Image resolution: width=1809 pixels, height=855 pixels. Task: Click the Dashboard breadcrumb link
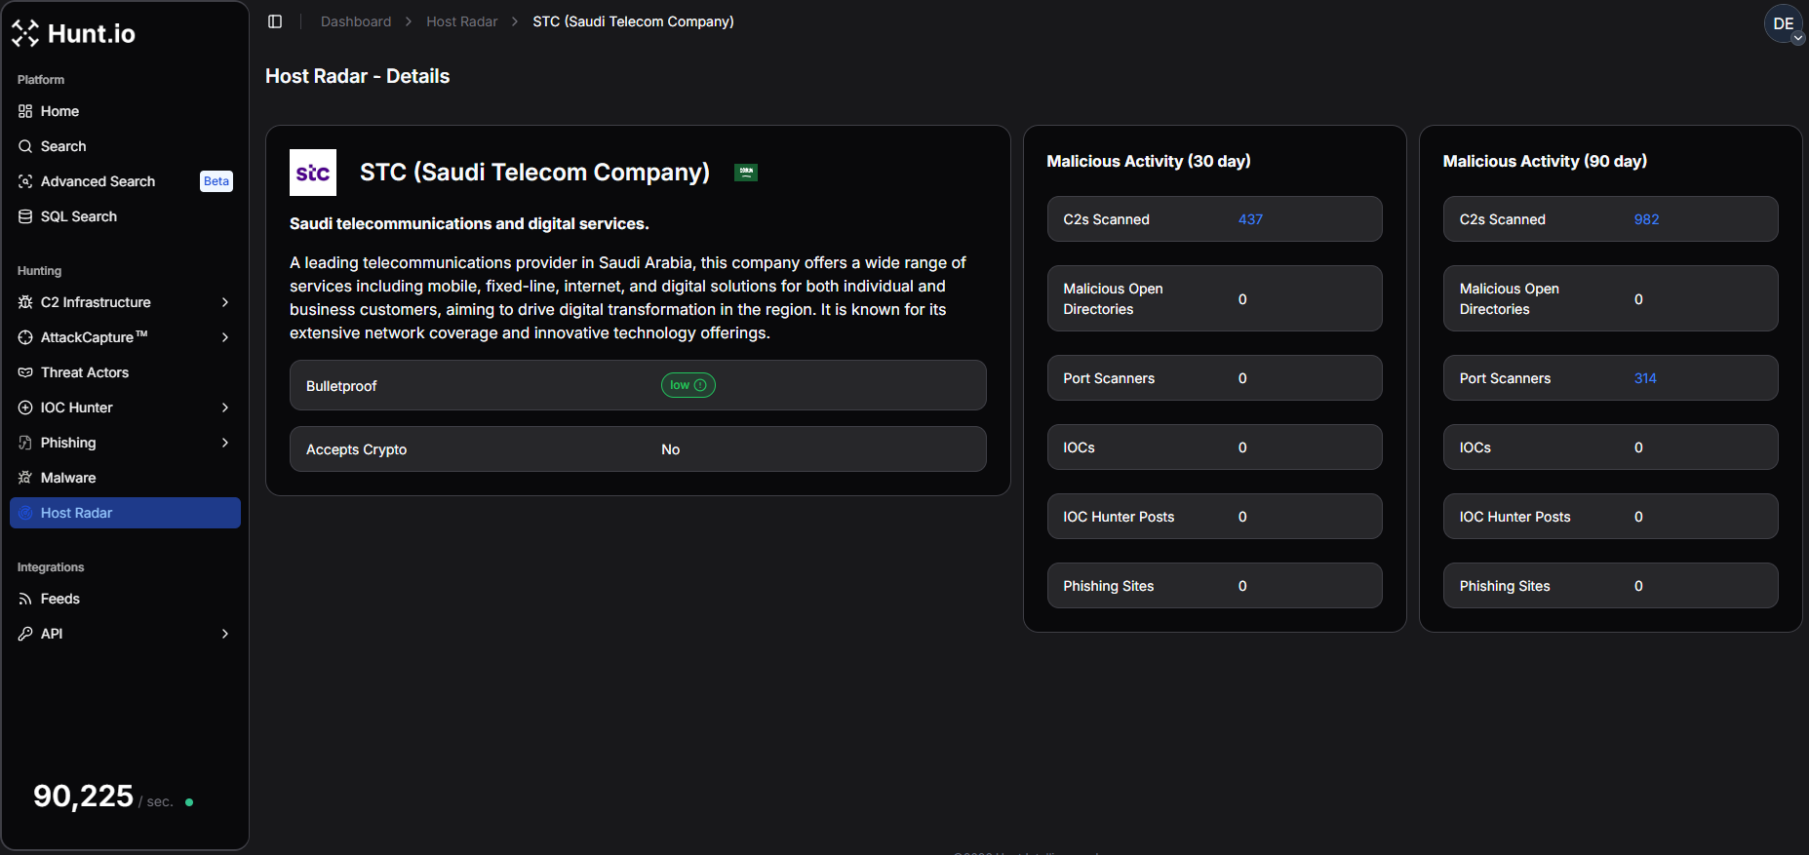pyautogui.click(x=356, y=21)
